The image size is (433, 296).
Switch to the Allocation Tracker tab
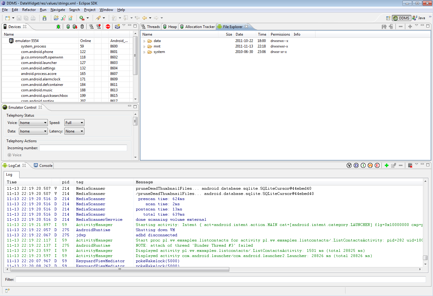pos(197,27)
